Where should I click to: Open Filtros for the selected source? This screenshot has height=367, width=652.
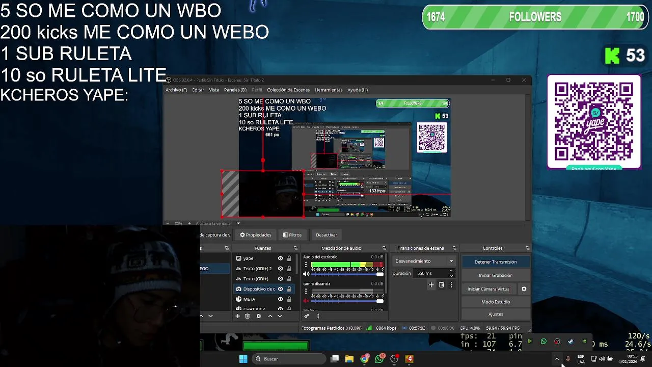click(292, 235)
